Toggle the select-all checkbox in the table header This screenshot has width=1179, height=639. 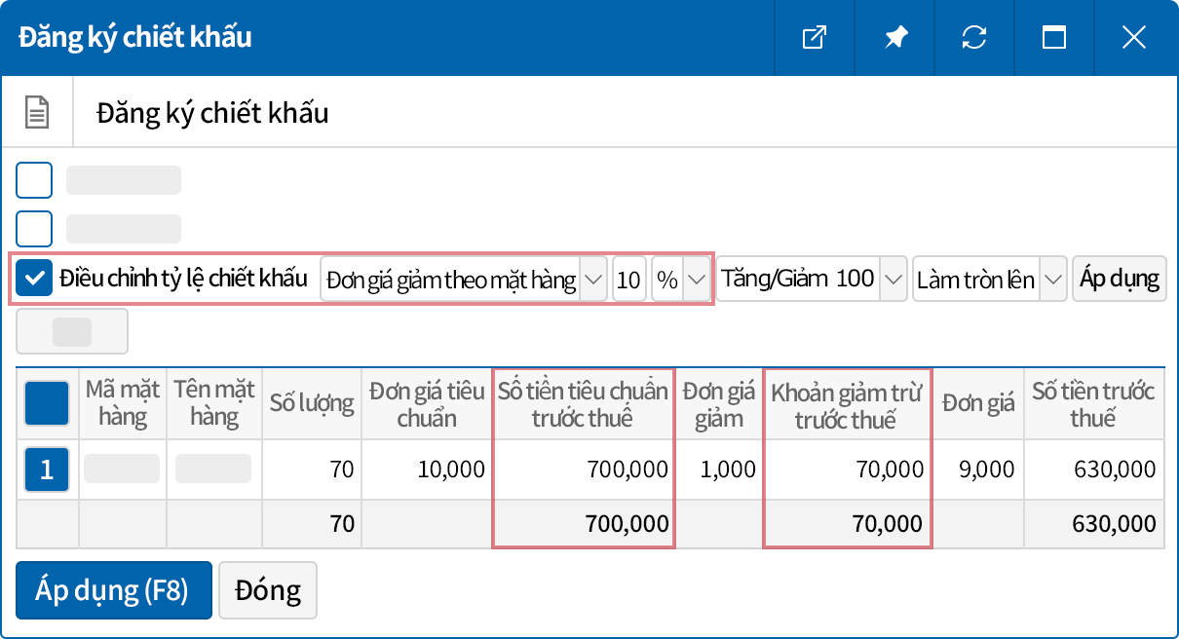(46, 402)
